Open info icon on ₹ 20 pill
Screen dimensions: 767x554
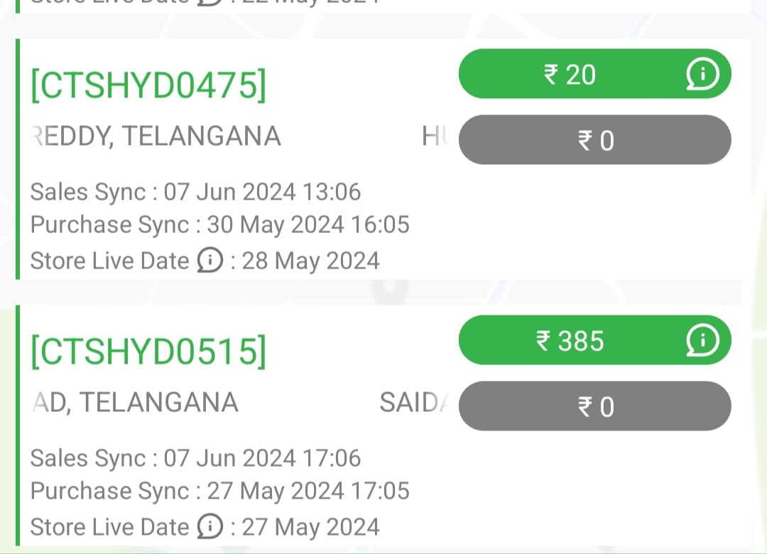(702, 74)
